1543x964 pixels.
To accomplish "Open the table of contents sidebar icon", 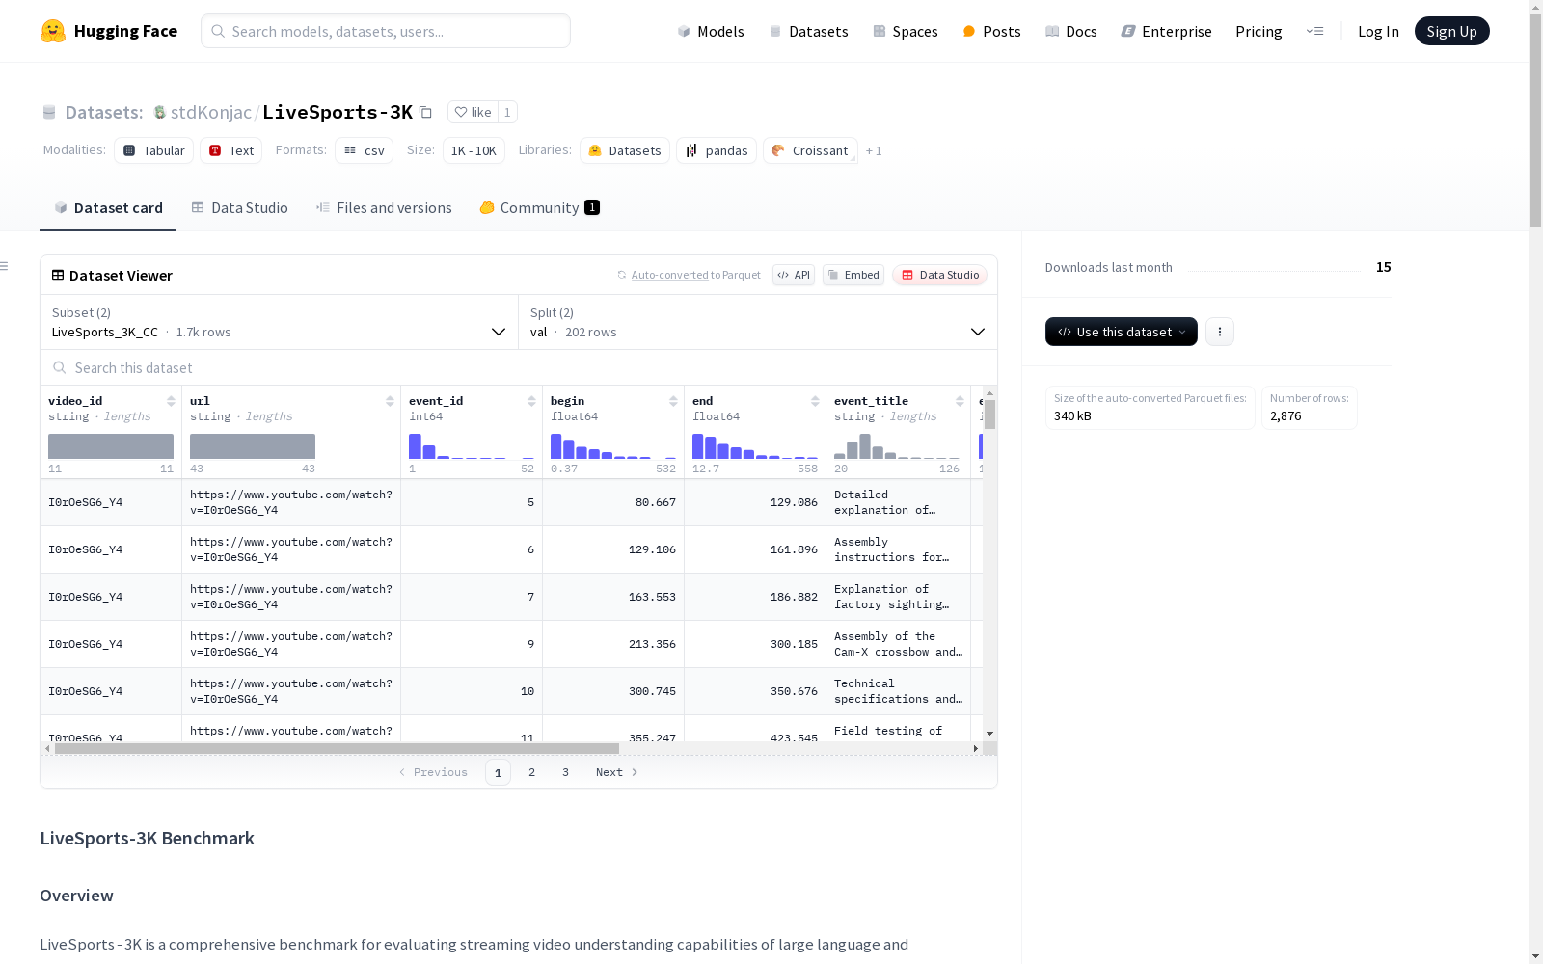I will pyautogui.click(x=5, y=266).
